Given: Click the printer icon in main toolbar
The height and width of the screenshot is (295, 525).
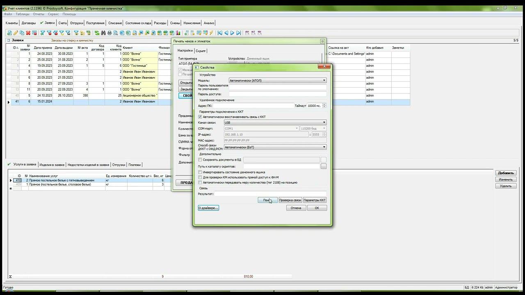Looking at the screenshot, I should (110, 33).
